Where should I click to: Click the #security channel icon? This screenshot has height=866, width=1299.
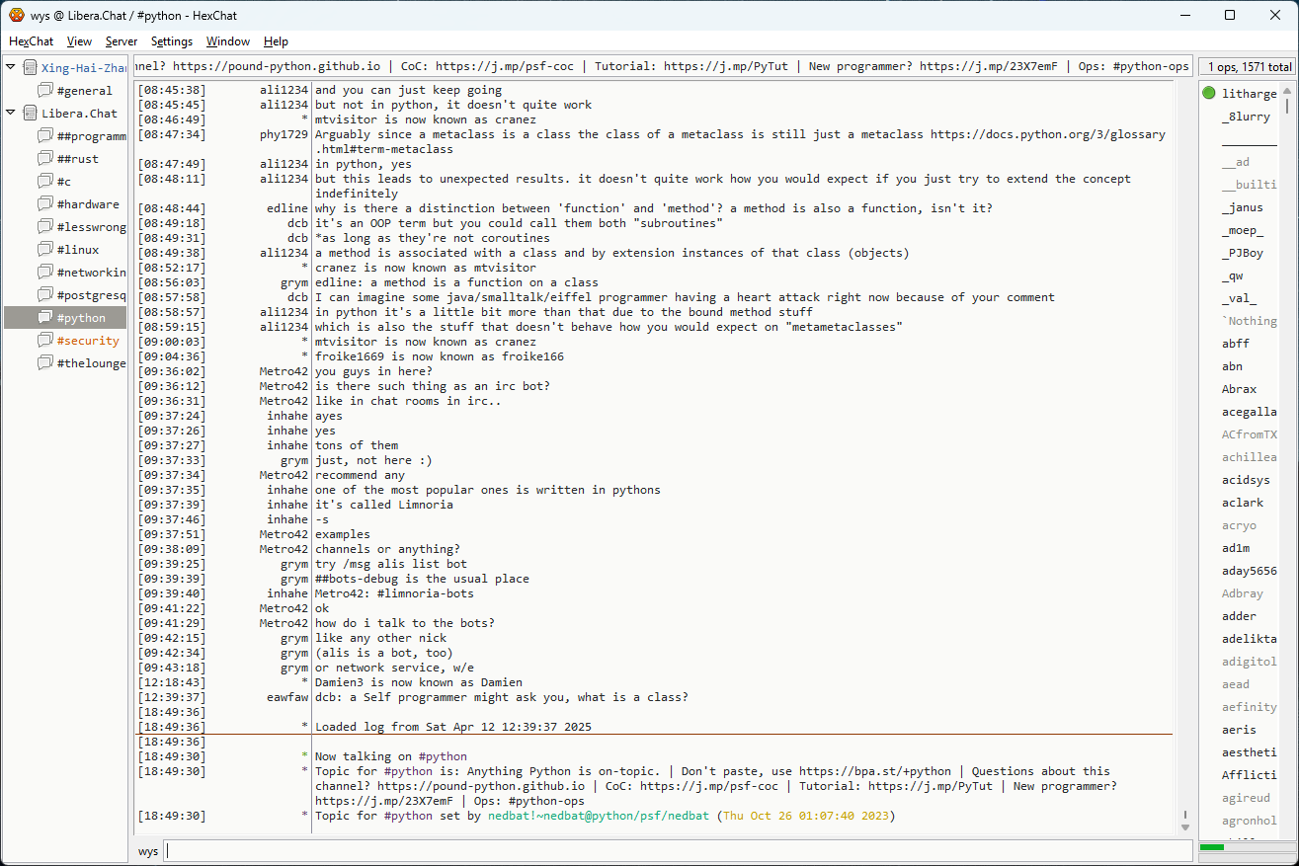[44, 341]
